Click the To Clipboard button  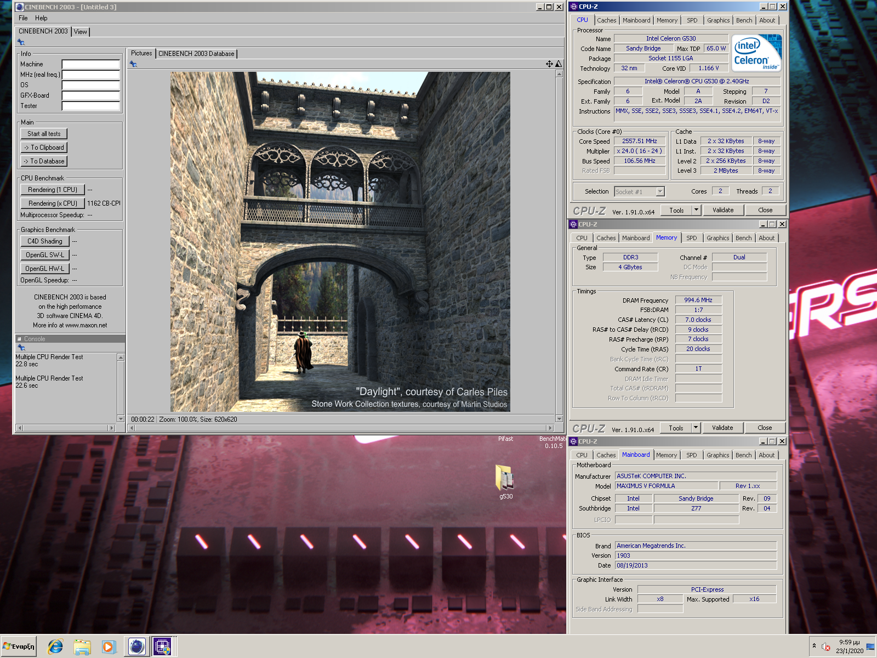click(x=44, y=148)
